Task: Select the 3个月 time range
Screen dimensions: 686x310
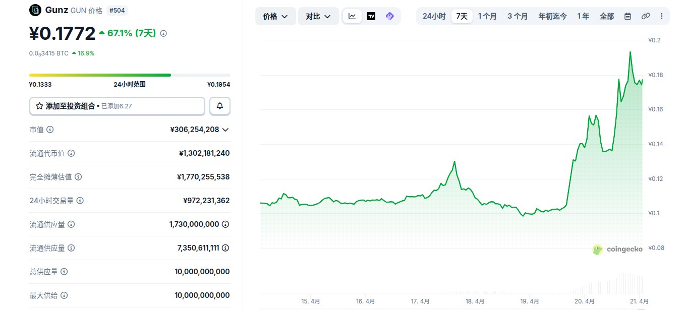Action: [518, 16]
